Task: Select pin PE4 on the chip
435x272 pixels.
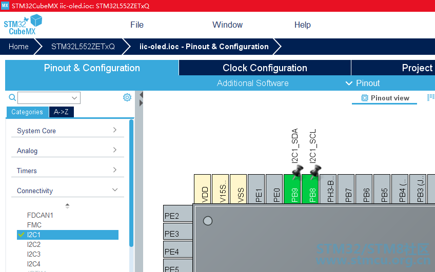Action: pyautogui.click(x=178, y=249)
